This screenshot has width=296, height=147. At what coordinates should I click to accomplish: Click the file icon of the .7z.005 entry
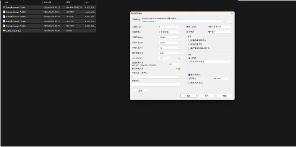tap(4, 26)
